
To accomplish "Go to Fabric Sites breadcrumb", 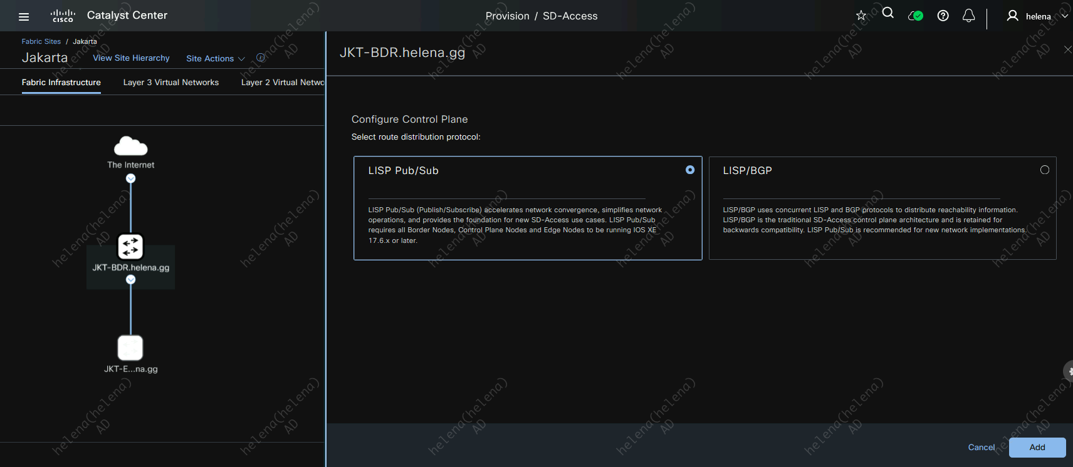I will [x=41, y=41].
